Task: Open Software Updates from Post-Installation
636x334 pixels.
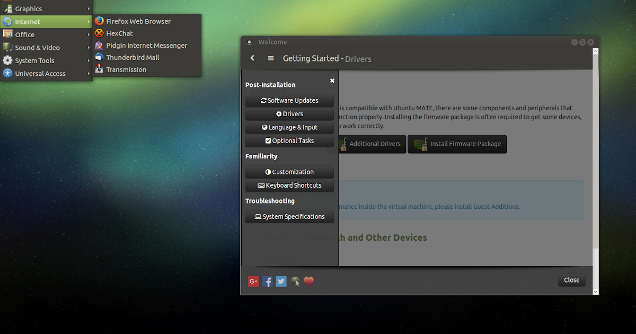Action: (x=289, y=100)
